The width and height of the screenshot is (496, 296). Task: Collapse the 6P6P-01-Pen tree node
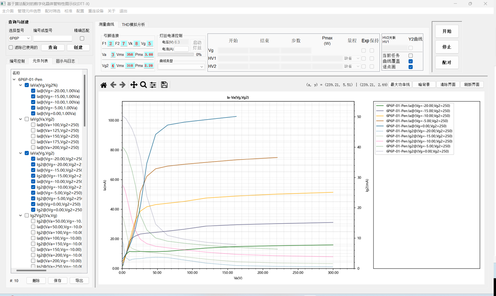point(14,80)
